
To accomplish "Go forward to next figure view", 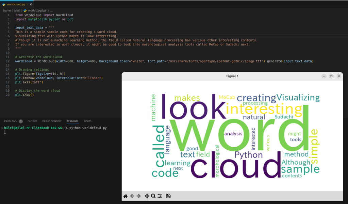I will [x=138, y=196].
